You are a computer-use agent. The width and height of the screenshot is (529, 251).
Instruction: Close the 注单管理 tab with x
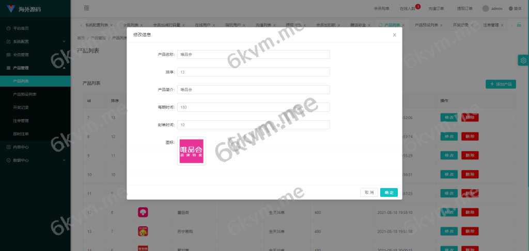(x=502, y=25)
